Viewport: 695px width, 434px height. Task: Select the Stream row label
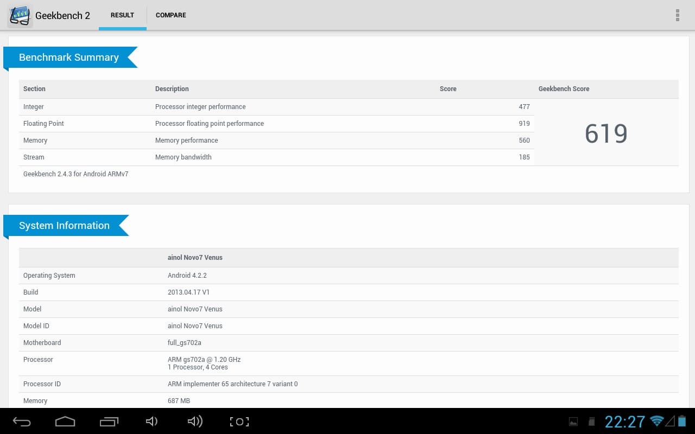coord(34,157)
